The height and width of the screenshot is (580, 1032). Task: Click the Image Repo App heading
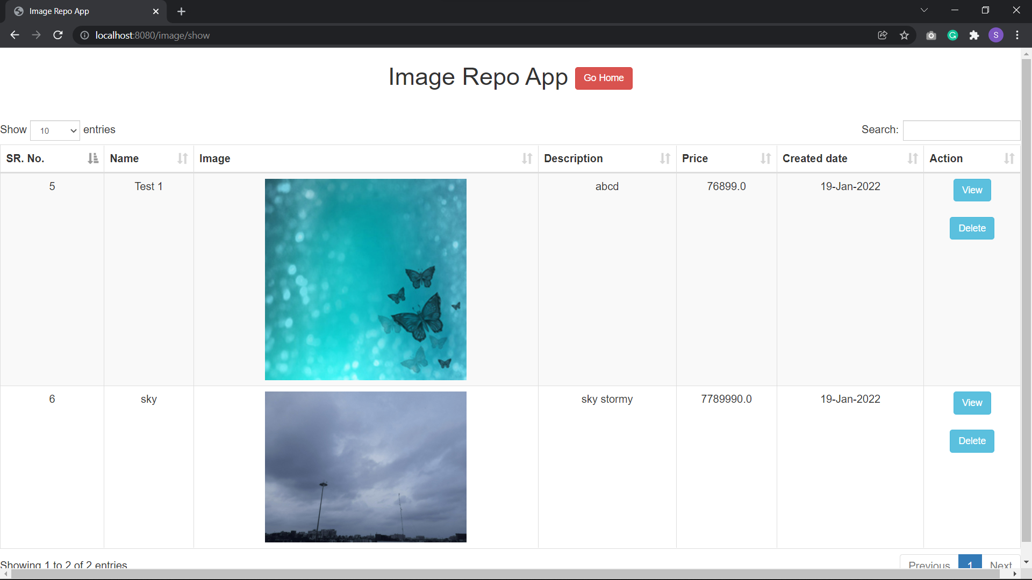coord(478,77)
